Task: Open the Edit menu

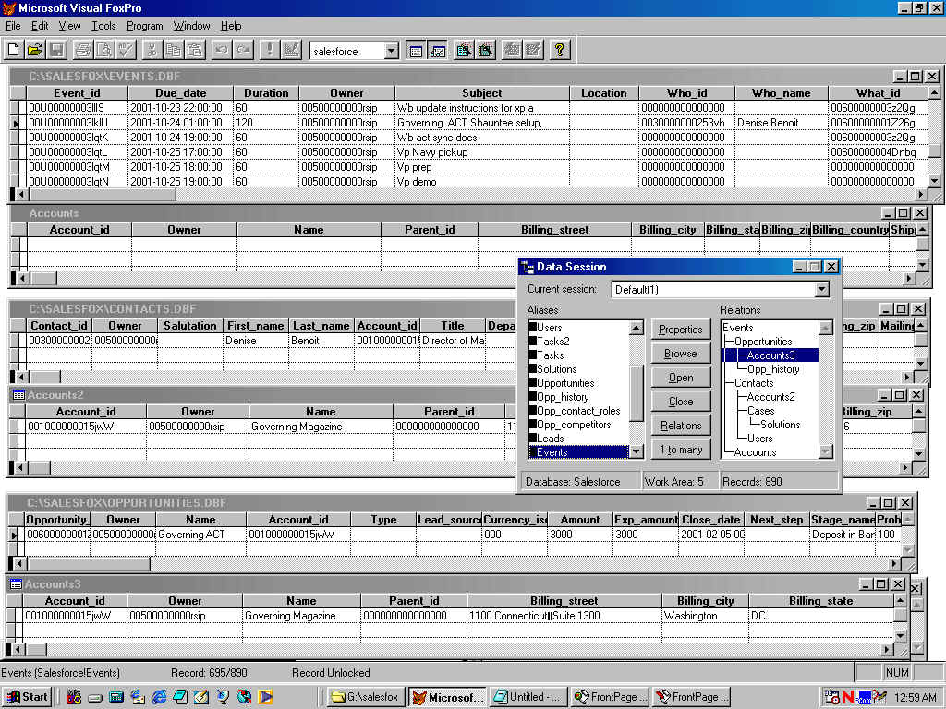Action: point(40,26)
